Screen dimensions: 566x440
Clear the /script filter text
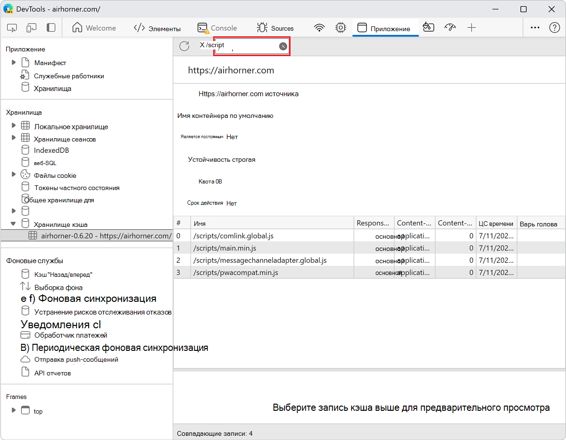coord(283,46)
